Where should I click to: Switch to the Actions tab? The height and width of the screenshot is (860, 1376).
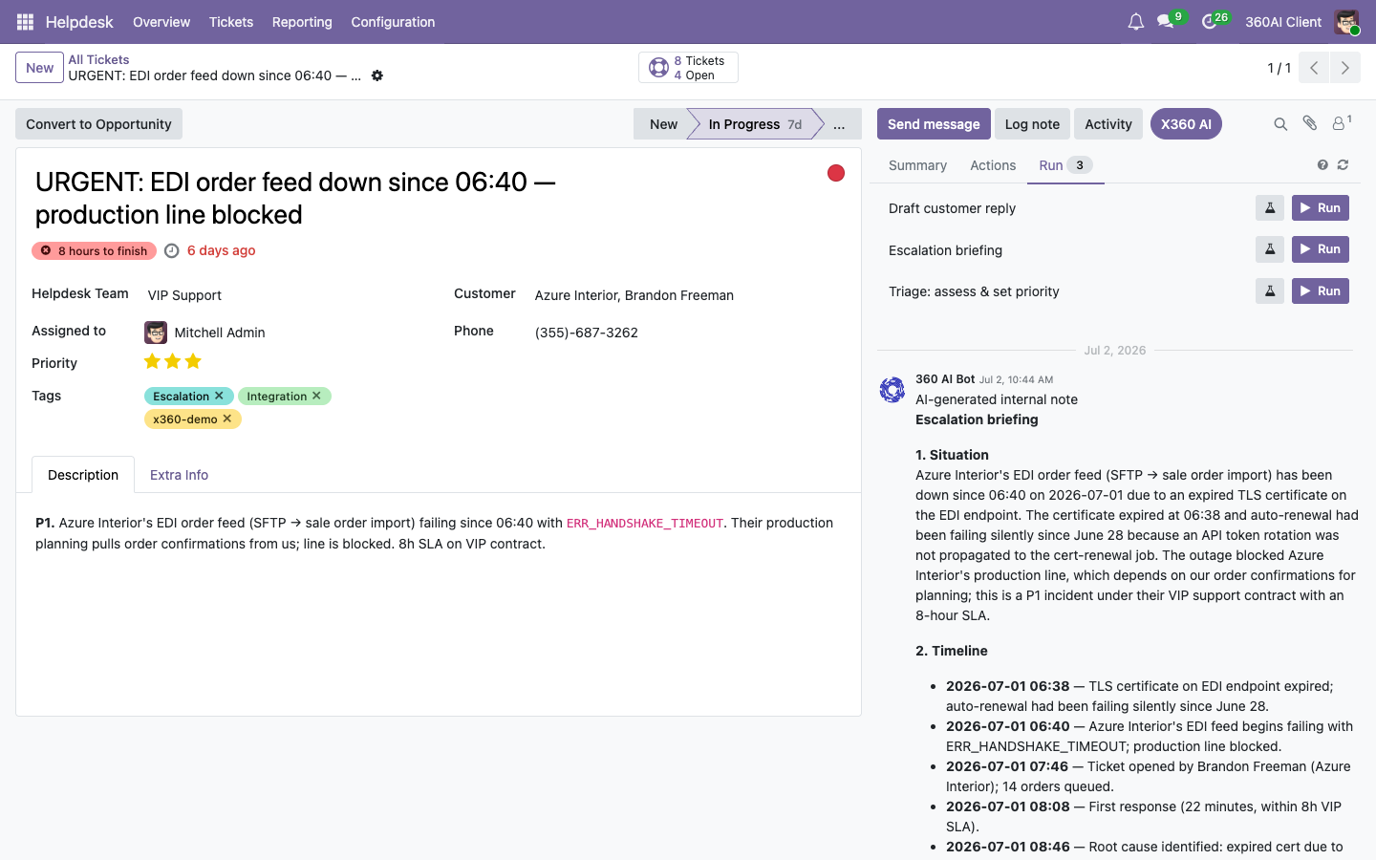993,165
